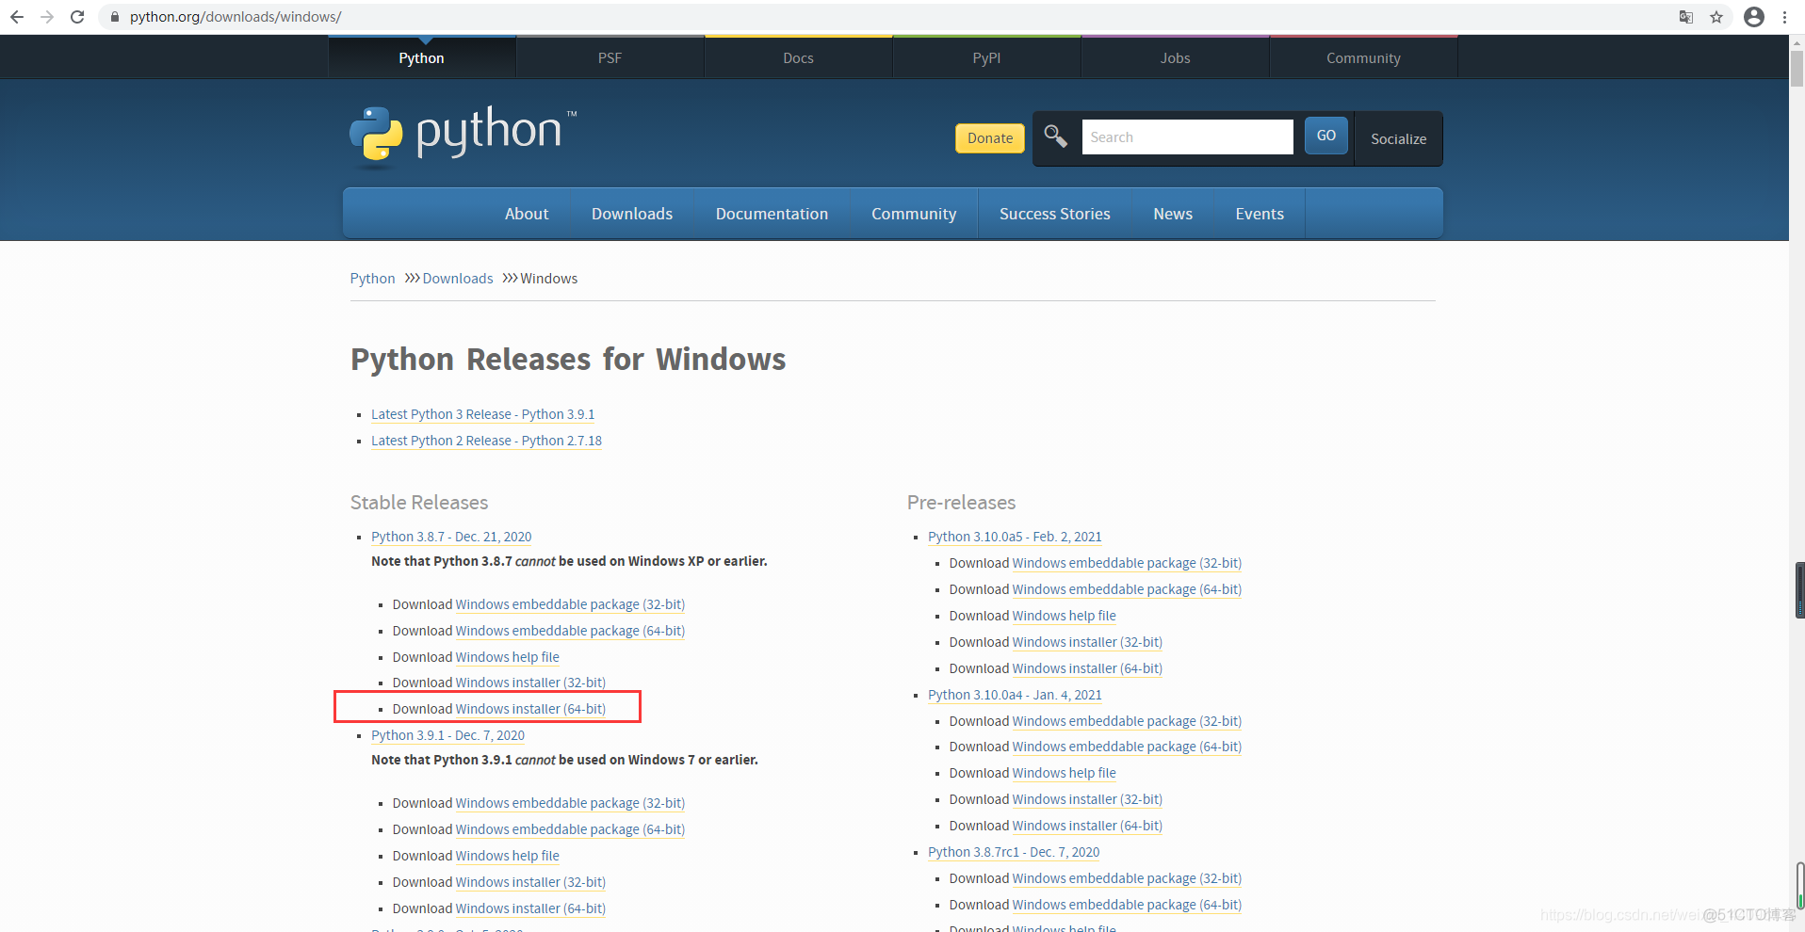
Task: Click the lock icon in address bar
Action: tap(114, 17)
